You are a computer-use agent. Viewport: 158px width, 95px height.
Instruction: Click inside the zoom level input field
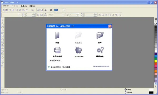click(x=58, y=10)
